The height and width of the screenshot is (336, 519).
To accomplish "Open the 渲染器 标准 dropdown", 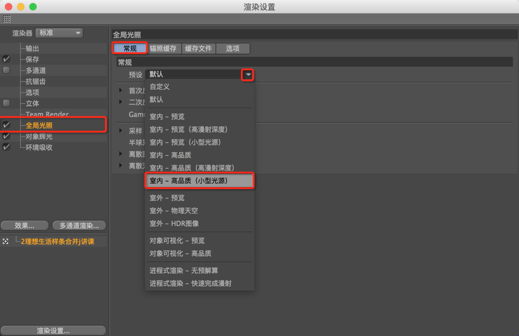I will point(59,33).
